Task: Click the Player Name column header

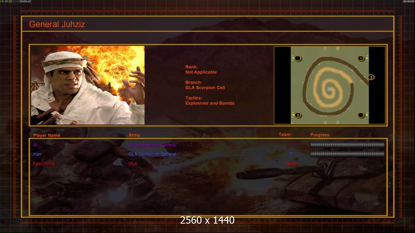Action: point(47,135)
